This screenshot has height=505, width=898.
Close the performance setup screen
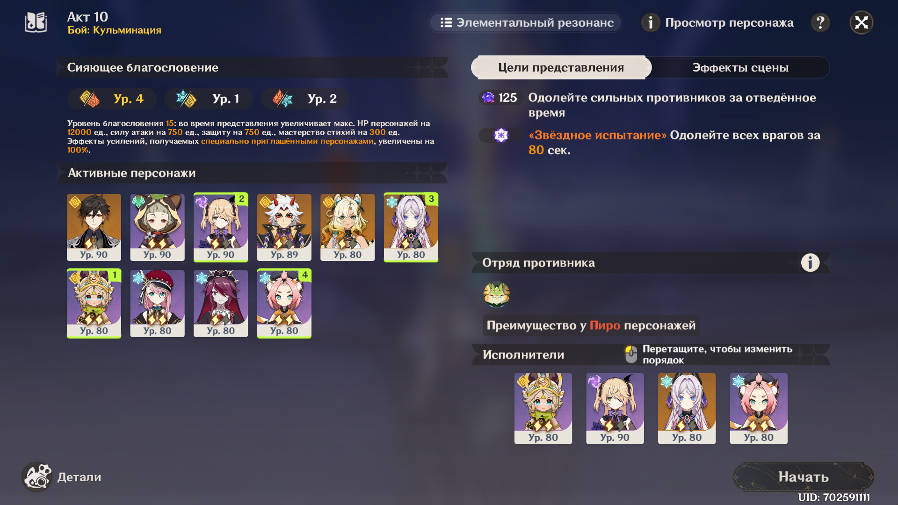pyautogui.click(x=861, y=22)
